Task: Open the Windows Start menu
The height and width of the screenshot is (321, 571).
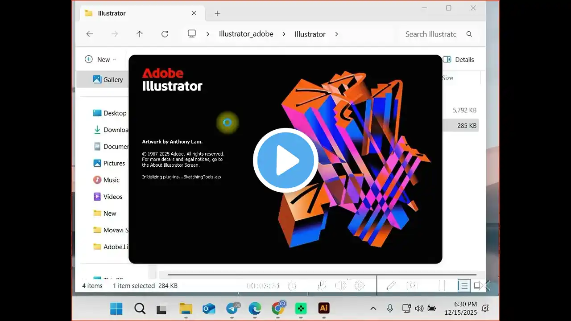Action: point(116,308)
